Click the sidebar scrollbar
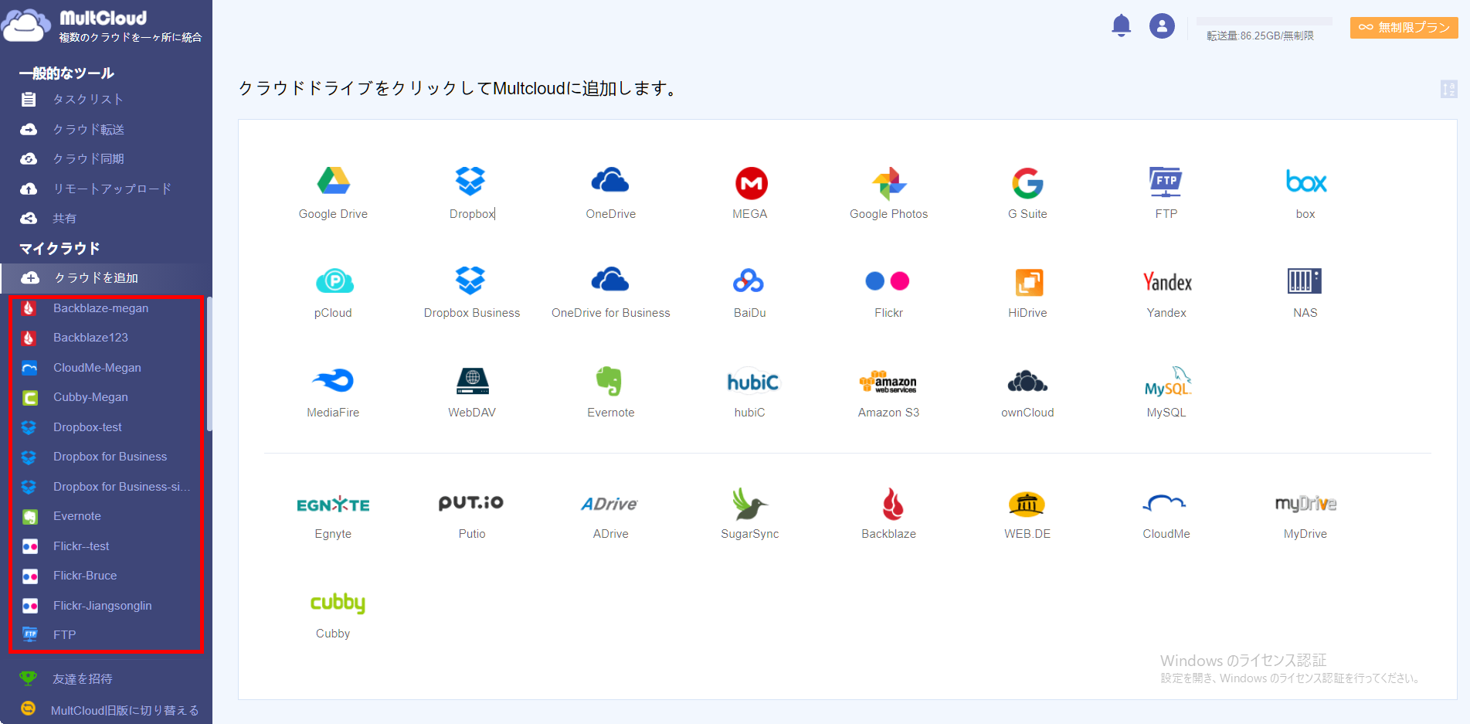Viewport: 1470px width, 724px height. pos(209,363)
